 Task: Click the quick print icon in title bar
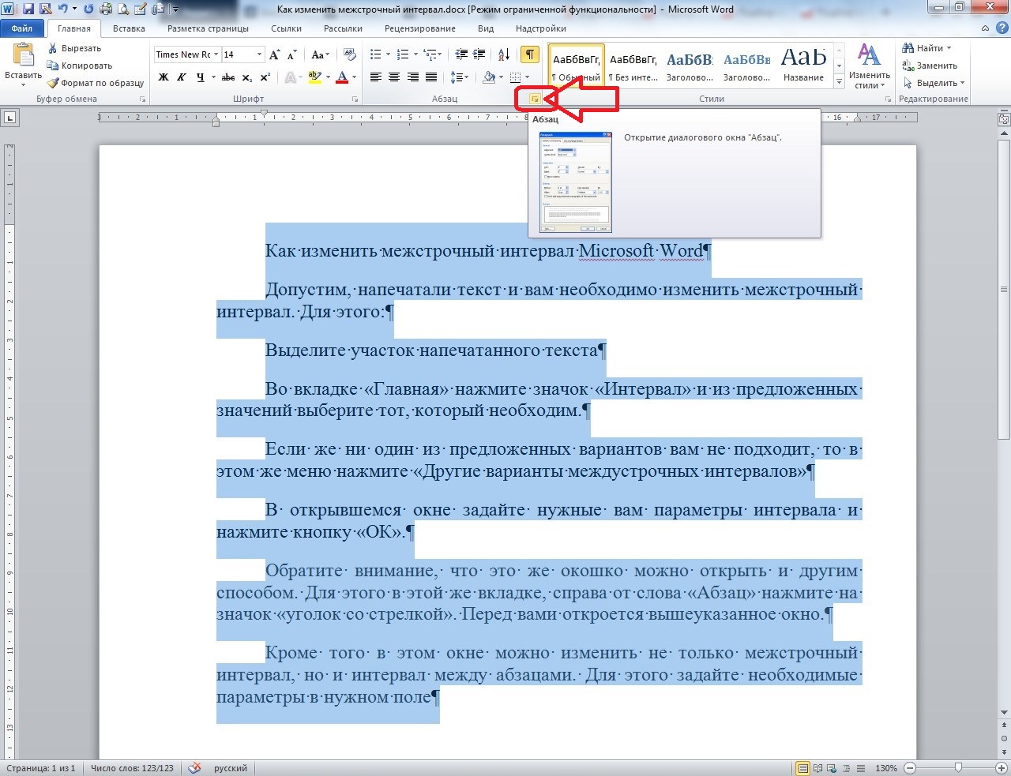click(106, 9)
